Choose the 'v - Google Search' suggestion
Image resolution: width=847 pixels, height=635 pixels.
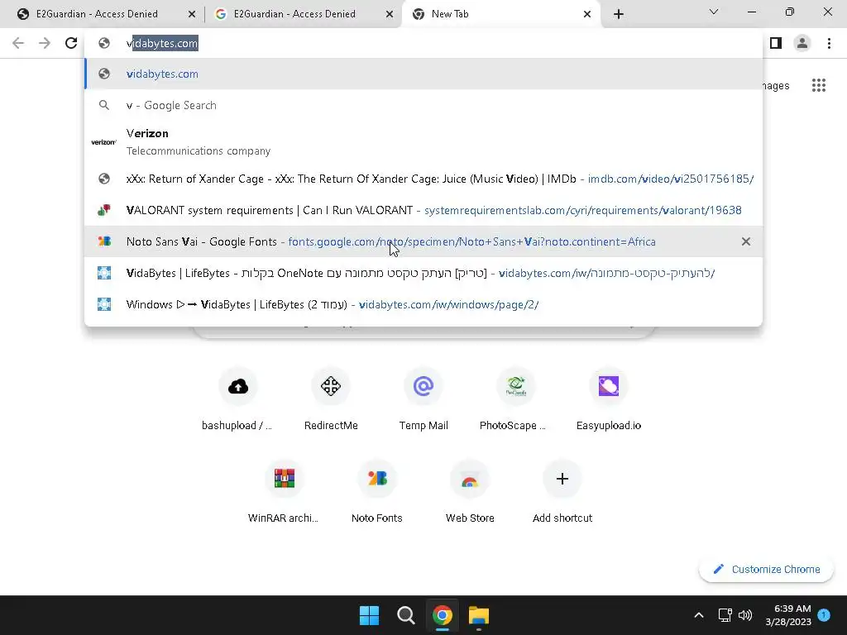(x=423, y=105)
